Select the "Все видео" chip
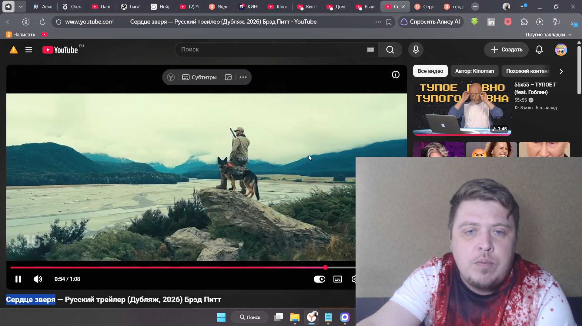582x326 pixels. coord(430,71)
